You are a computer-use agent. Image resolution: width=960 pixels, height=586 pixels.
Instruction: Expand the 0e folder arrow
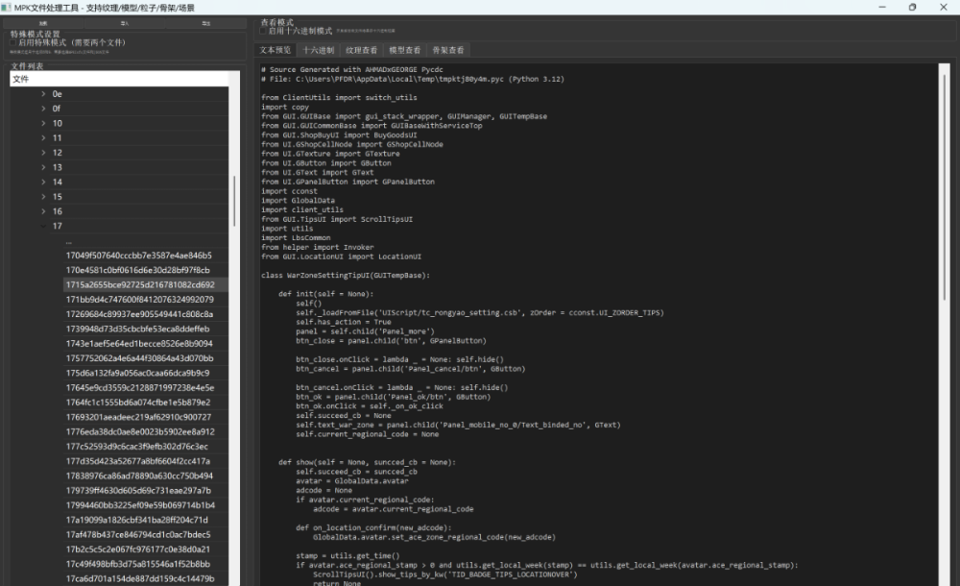pos(43,94)
